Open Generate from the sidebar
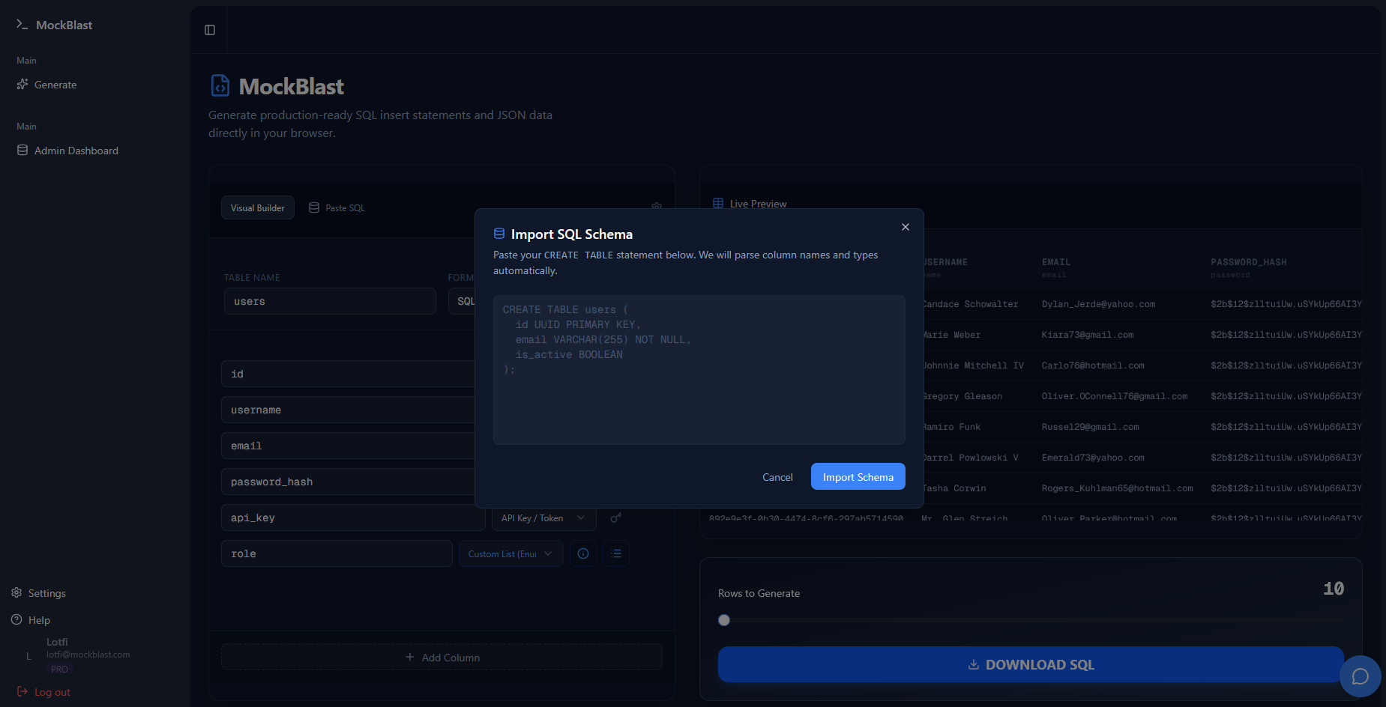Screen dimensions: 1386x707 [55, 85]
